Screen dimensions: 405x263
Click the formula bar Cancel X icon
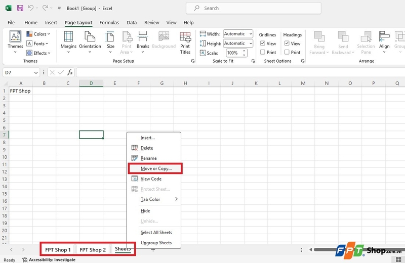tap(52, 72)
